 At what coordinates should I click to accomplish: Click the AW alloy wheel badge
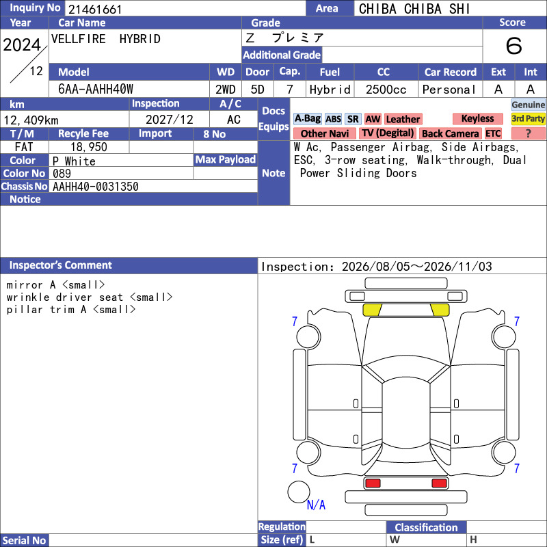[373, 119]
